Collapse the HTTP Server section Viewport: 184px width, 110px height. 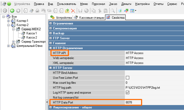[x=51, y=68]
